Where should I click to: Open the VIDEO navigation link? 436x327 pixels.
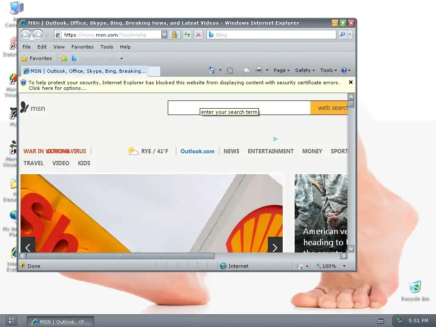[x=60, y=163]
